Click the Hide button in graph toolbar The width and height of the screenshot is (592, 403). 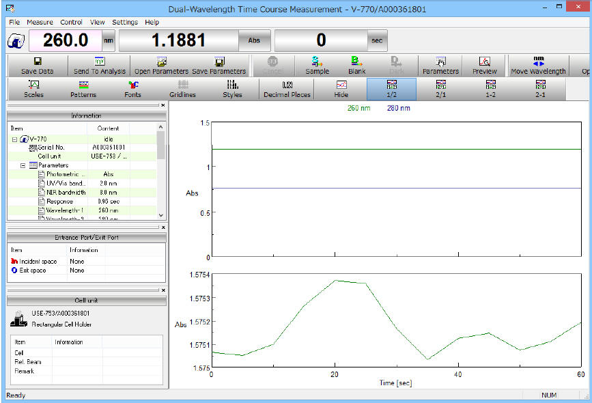[341, 89]
